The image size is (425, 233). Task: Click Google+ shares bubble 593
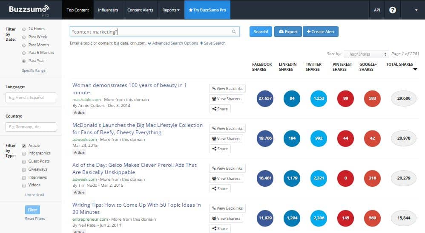[x=373, y=98]
